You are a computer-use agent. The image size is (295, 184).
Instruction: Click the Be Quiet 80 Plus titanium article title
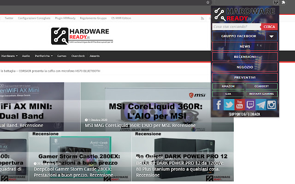180,169
